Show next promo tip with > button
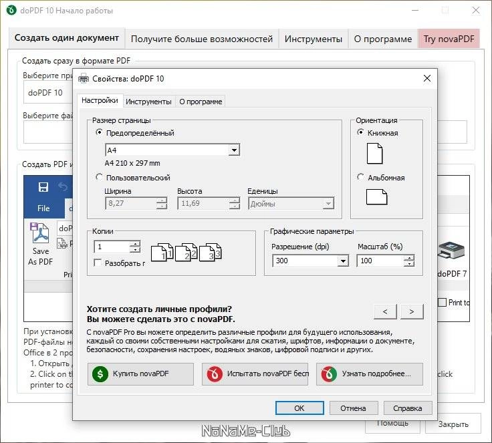492x443 pixels. (x=412, y=311)
